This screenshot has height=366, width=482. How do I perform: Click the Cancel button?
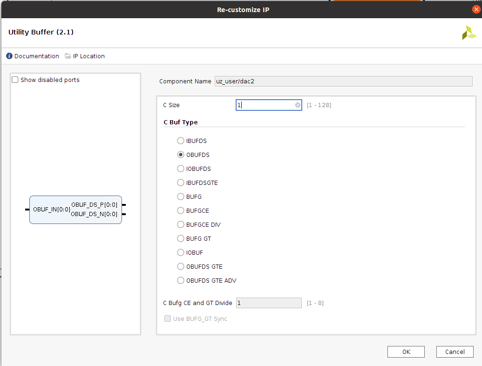point(455,352)
